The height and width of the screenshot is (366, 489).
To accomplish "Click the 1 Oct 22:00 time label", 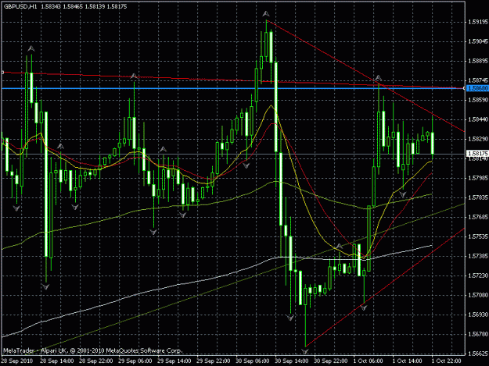I will click(x=446, y=361).
